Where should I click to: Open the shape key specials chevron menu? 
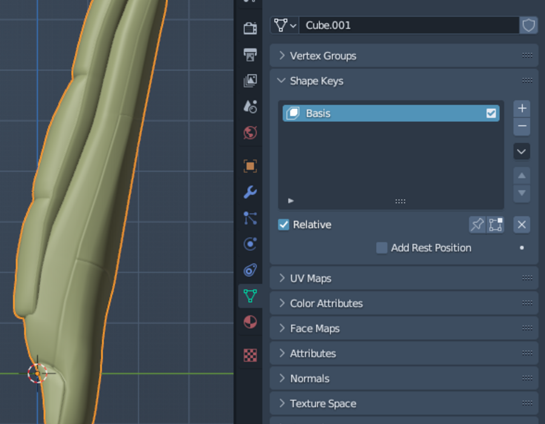[x=522, y=151]
